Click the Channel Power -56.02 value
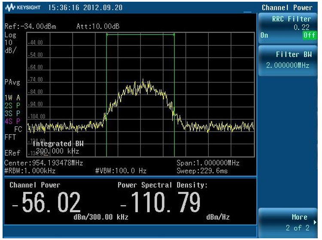The height and width of the screenshot is (240, 322). 46,202
